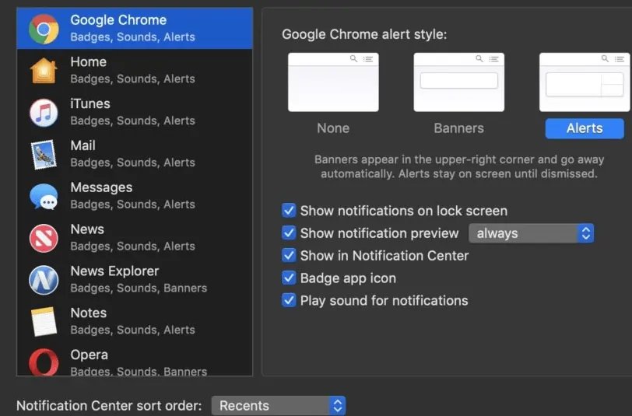Toggle the Show notification preview checkbox

point(289,232)
